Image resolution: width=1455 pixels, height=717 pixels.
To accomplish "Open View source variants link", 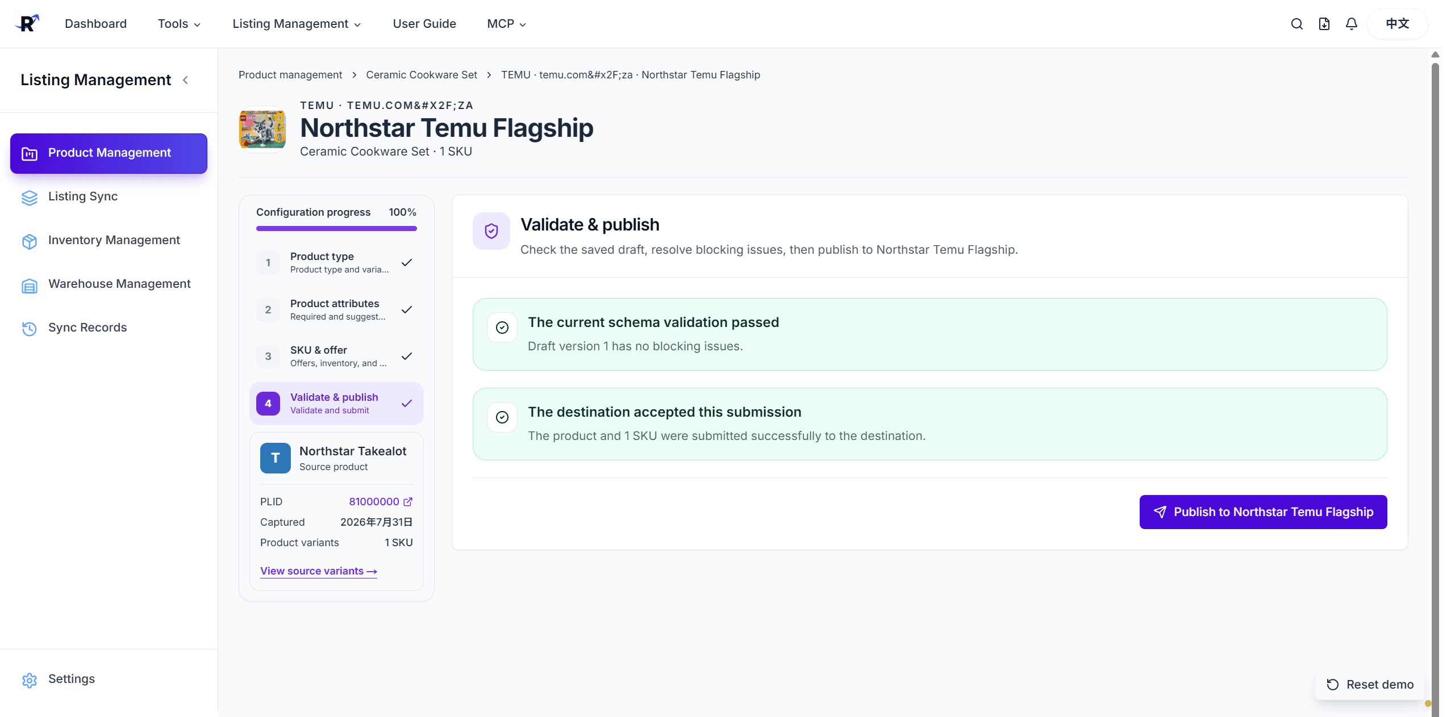I will click(x=319, y=571).
